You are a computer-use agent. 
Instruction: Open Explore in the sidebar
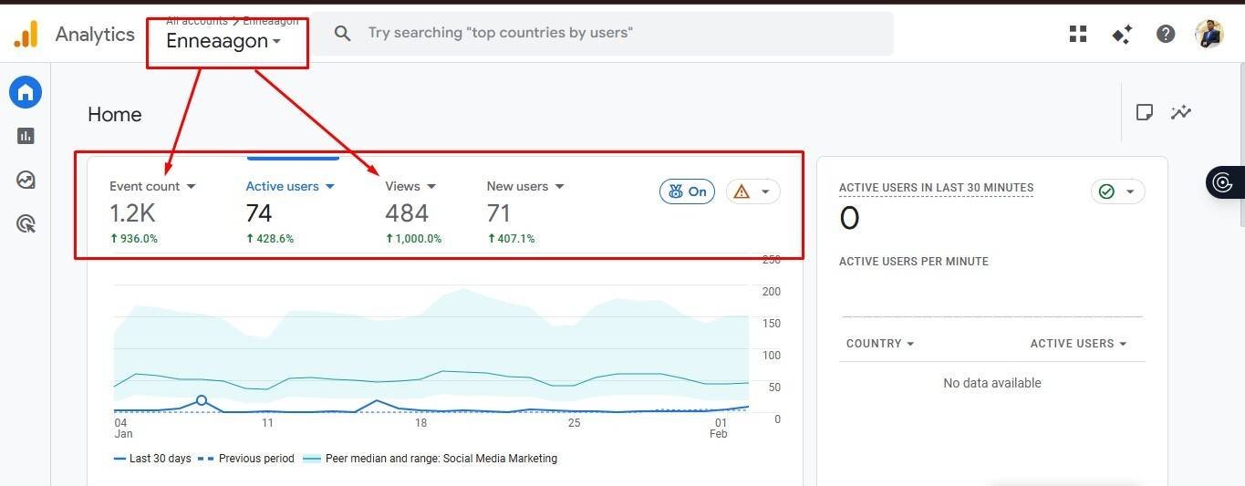tap(26, 180)
